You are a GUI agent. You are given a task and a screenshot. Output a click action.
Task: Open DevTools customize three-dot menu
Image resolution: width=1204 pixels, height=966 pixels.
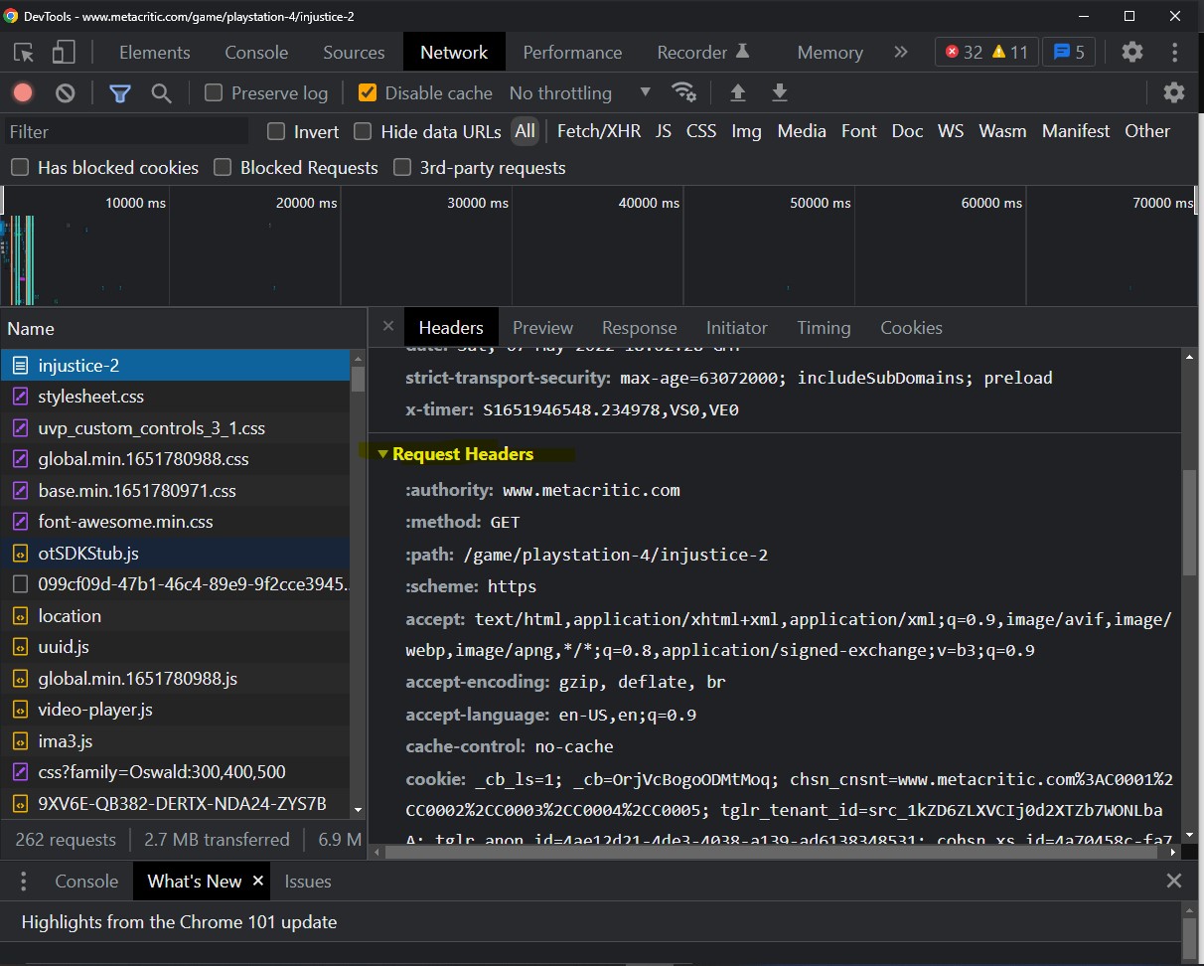point(1174,52)
